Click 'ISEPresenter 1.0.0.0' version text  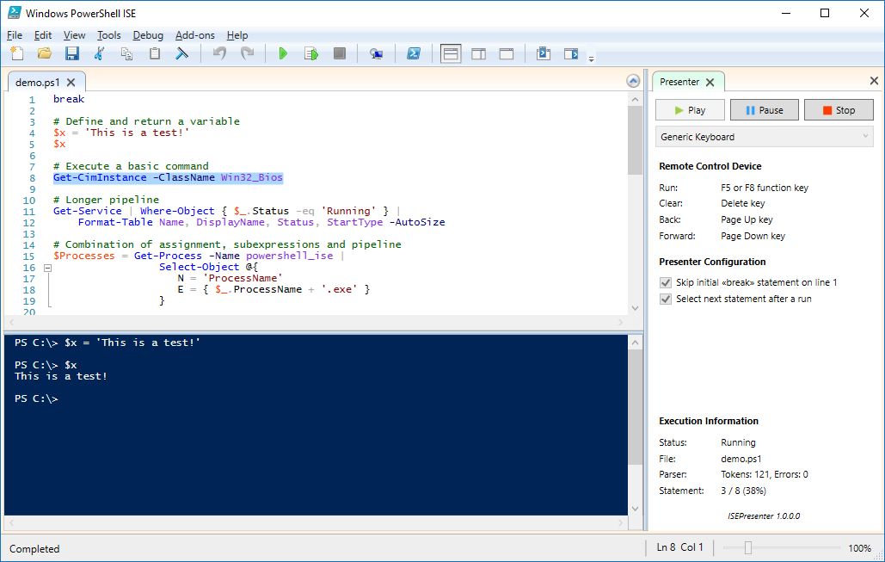(764, 516)
